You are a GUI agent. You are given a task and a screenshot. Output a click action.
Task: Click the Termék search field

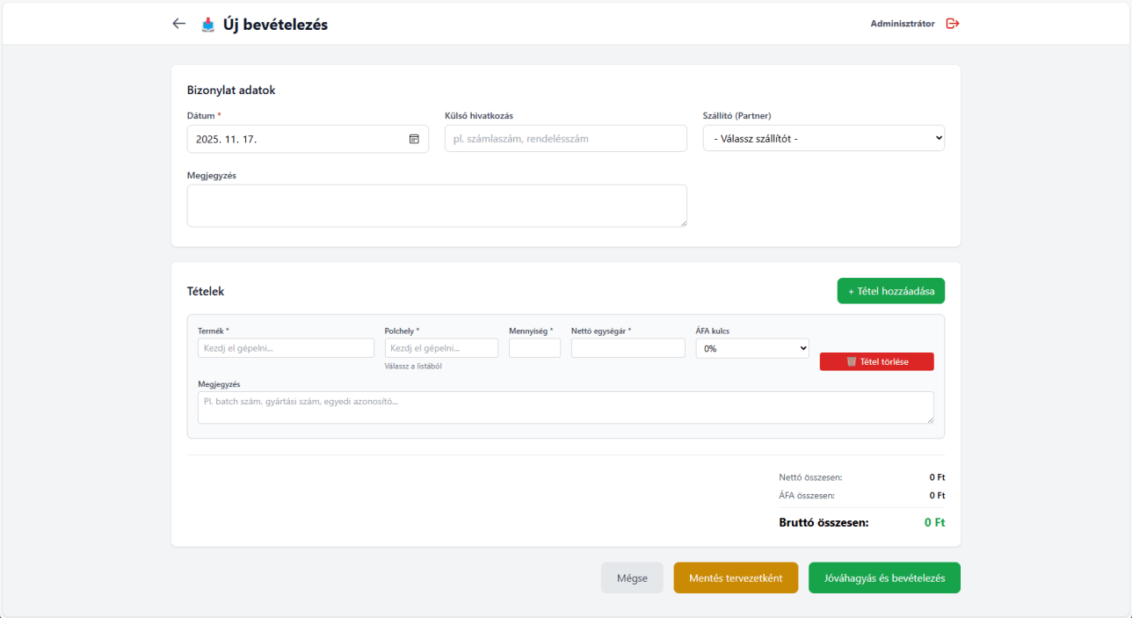pos(286,348)
